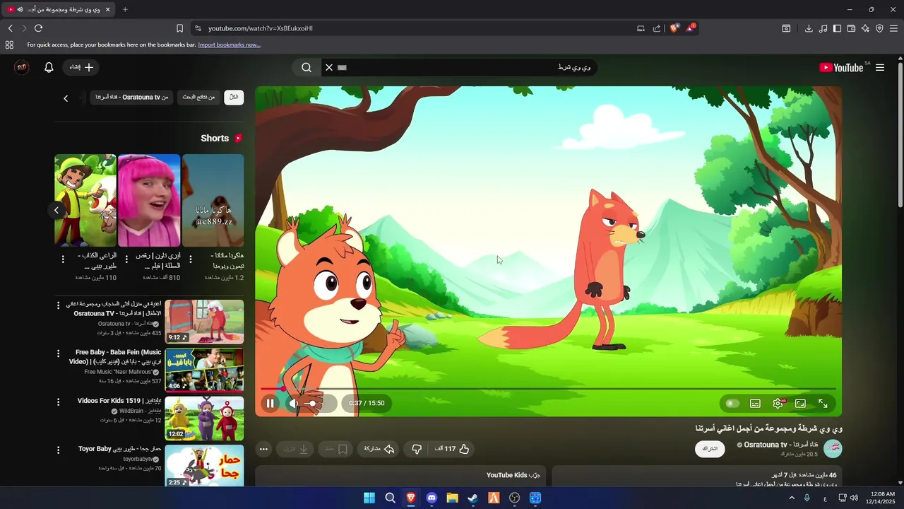Click the subscribe (اشتراك) button

(710, 449)
